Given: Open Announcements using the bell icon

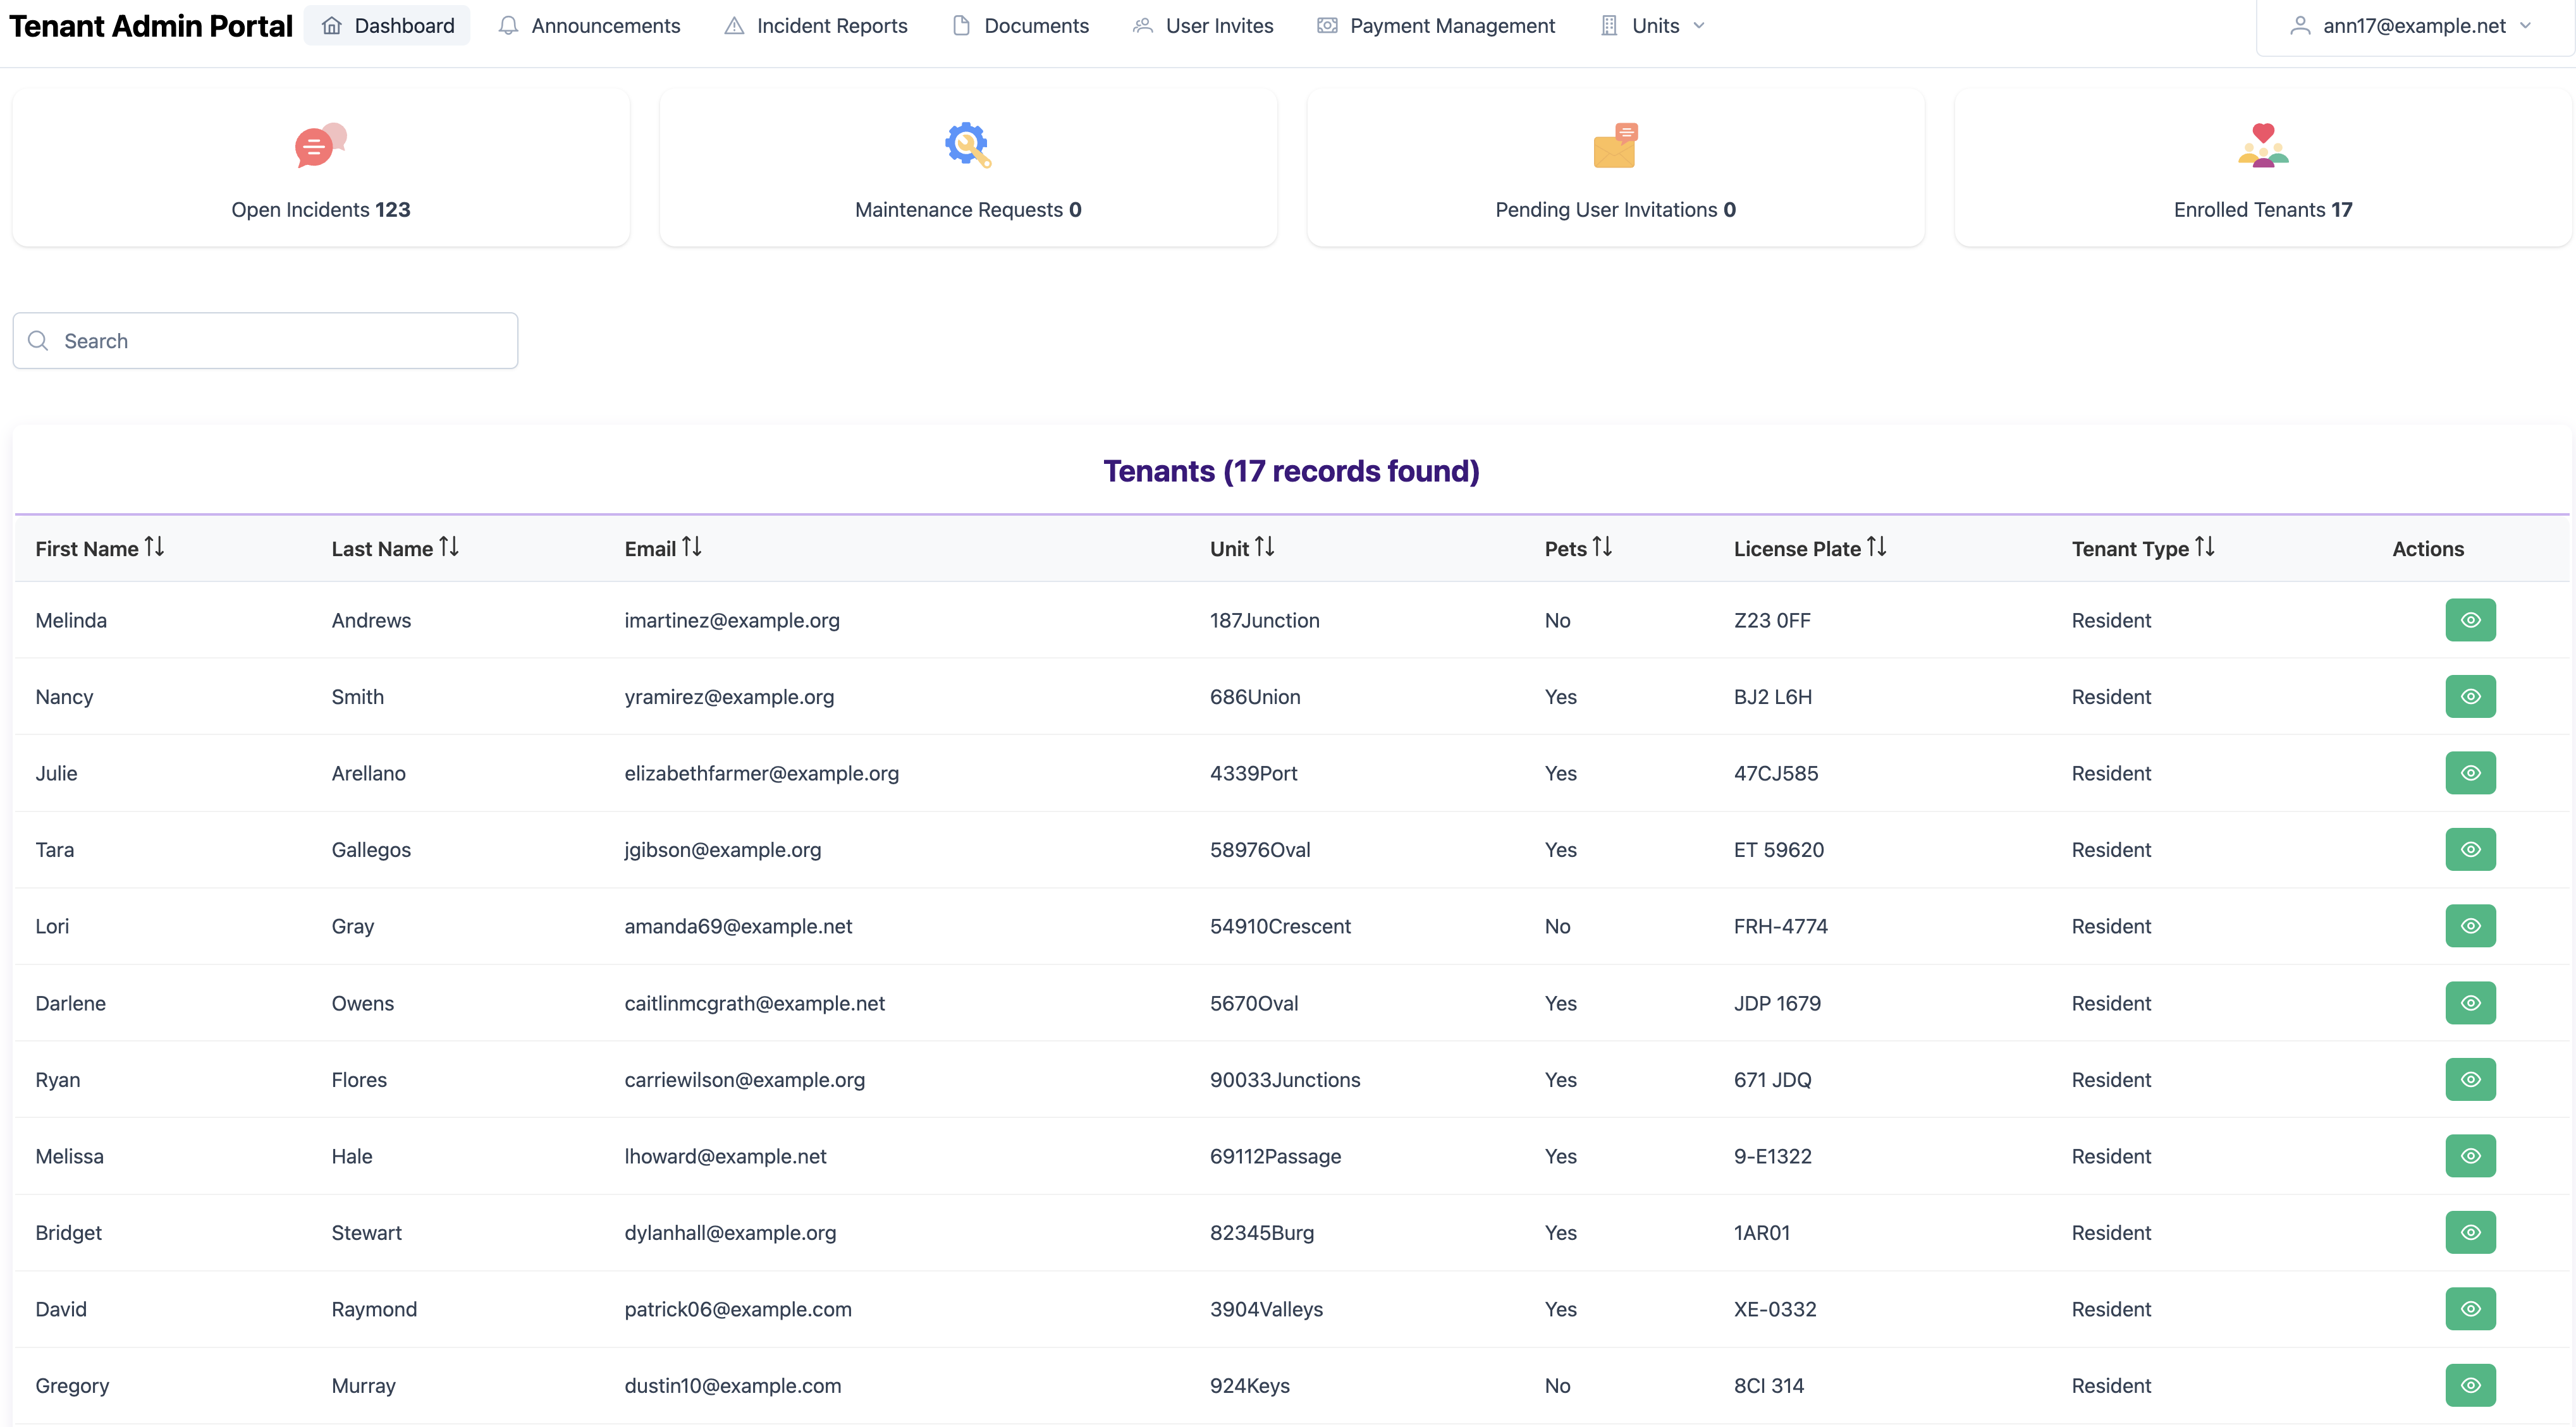Looking at the screenshot, I should [x=508, y=26].
